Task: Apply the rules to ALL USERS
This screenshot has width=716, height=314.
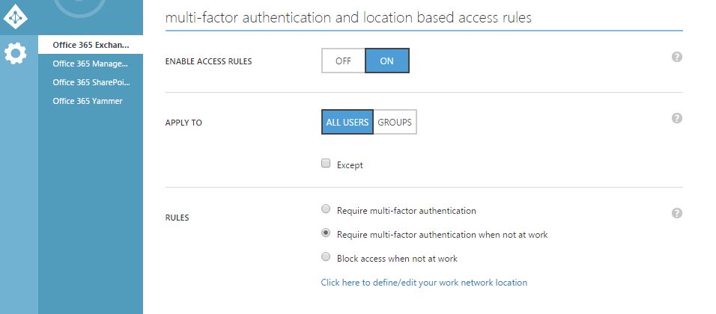Action: [x=348, y=122]
